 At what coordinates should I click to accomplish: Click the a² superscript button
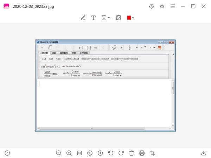(122, 48)
